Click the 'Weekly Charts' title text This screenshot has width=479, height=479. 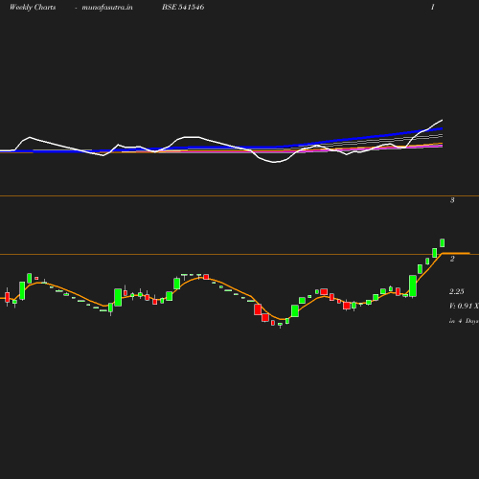33,8
